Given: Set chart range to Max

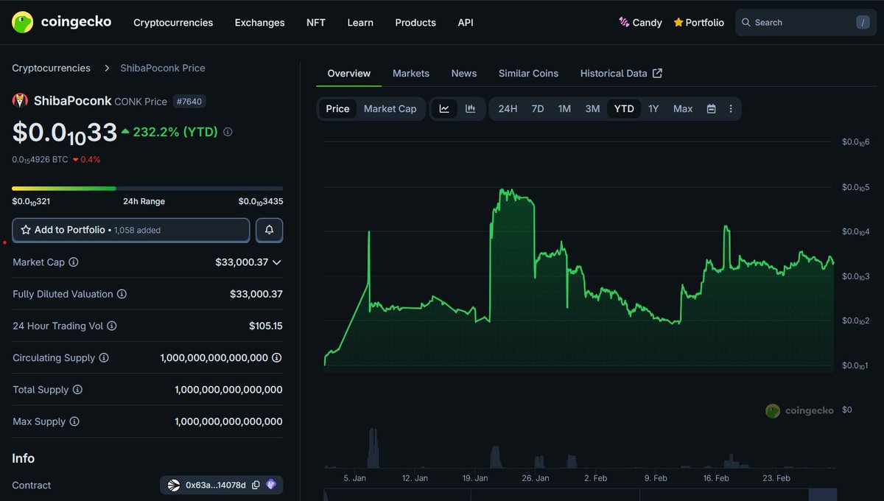Looking at the screenshot, I should pos(683,108).
